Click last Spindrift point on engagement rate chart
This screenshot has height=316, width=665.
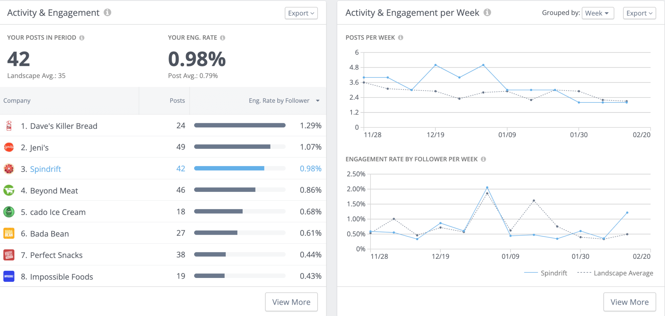click(627, 213)
